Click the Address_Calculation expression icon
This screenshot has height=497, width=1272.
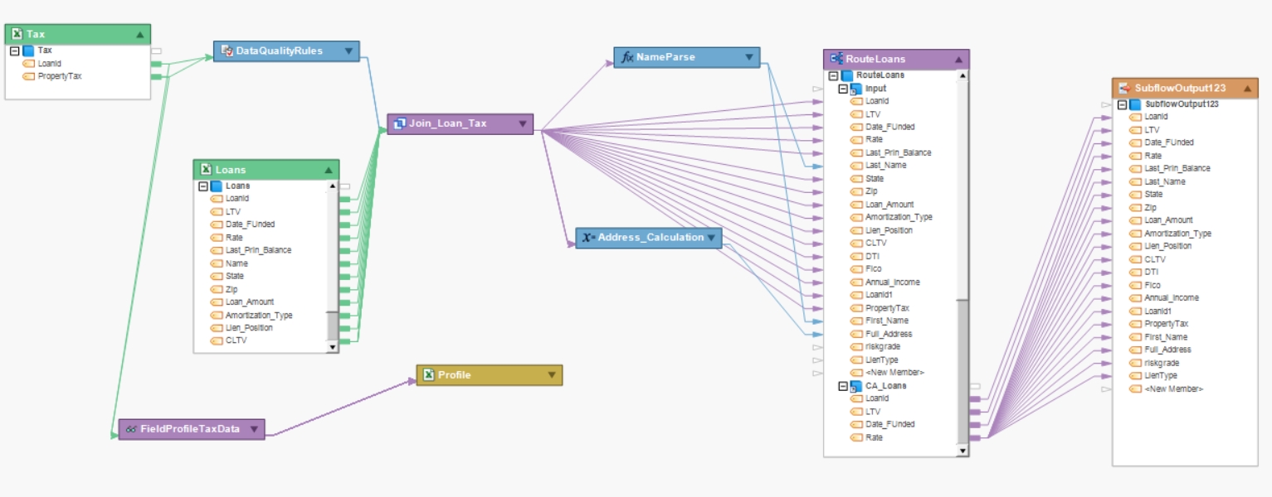pos(588,238)
